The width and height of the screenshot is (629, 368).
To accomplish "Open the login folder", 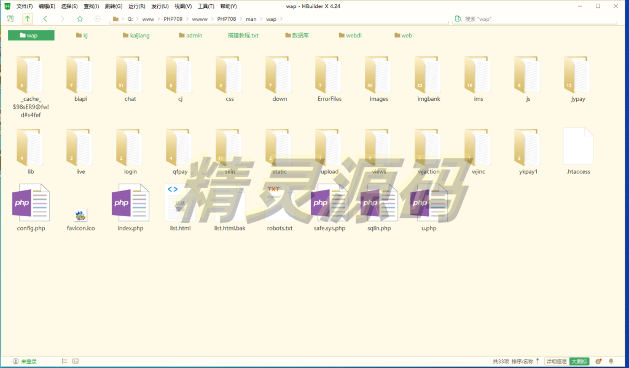I will pyautogui.click(x=130, y=152).
